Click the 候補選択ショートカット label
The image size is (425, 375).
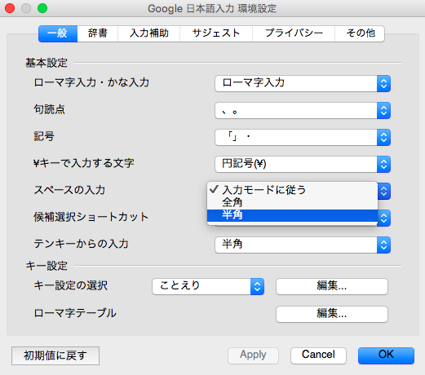point(91,217)
